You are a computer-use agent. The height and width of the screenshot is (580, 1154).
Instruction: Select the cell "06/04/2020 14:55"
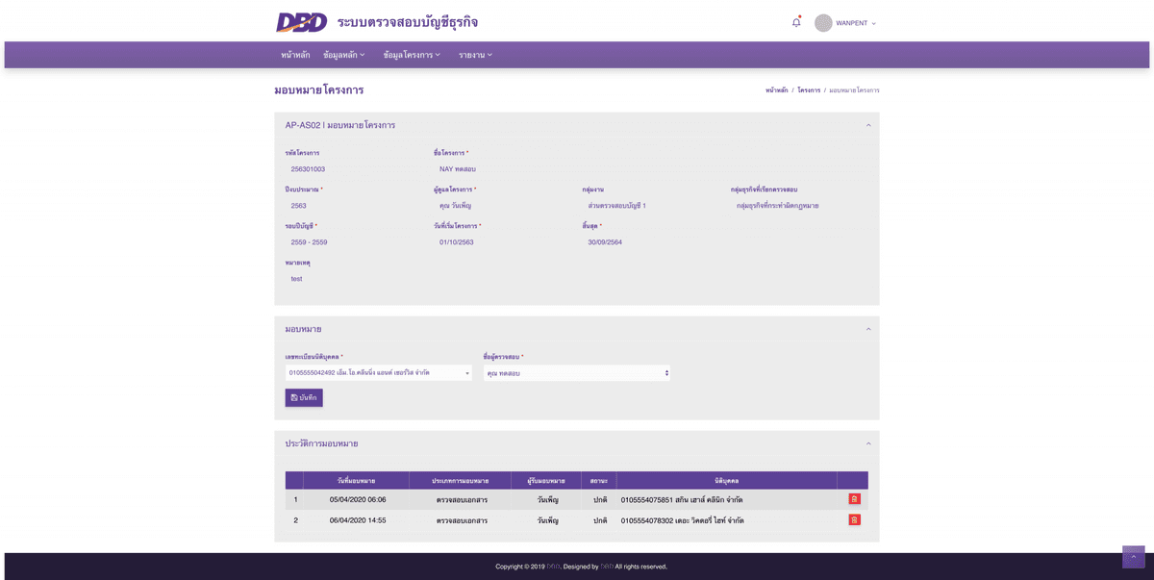coord(357,520)
